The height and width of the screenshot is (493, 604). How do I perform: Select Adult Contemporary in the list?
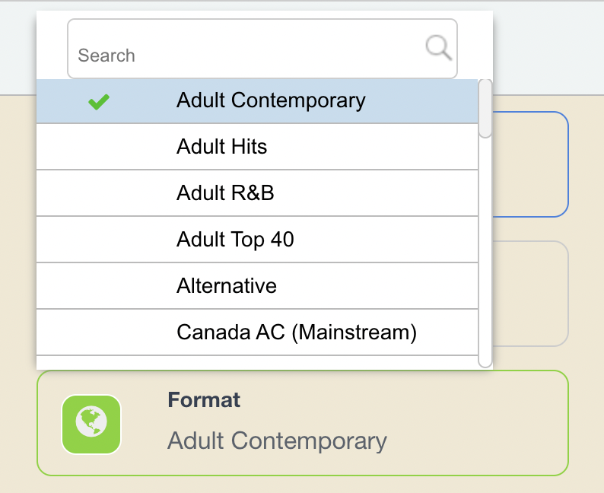point(257,101)
